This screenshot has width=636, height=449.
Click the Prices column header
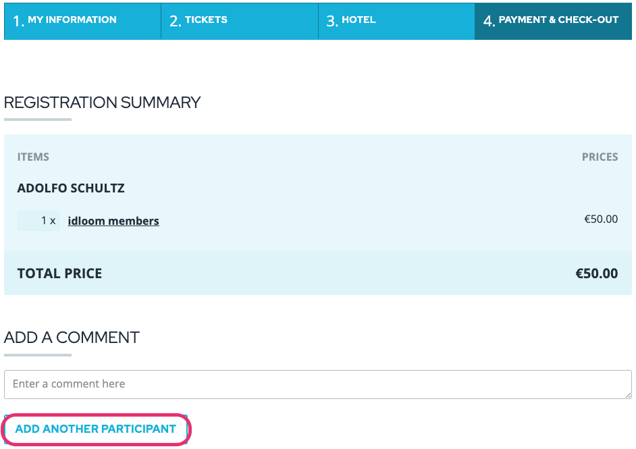[x=600, y=157]
